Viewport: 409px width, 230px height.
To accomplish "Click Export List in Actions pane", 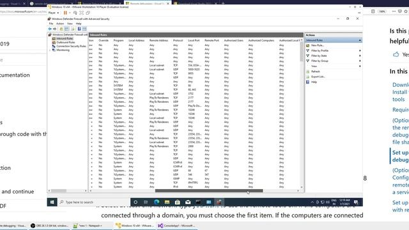I will point(318,77).
